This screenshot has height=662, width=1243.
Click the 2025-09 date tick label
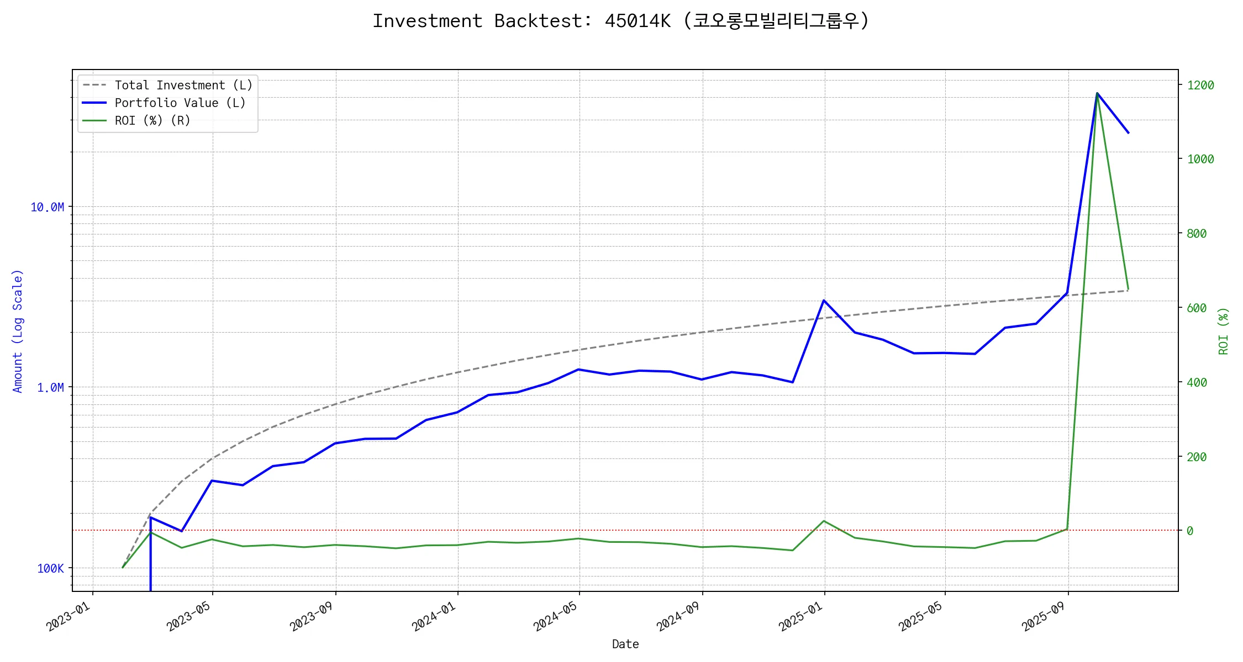tap(1044, 617)
